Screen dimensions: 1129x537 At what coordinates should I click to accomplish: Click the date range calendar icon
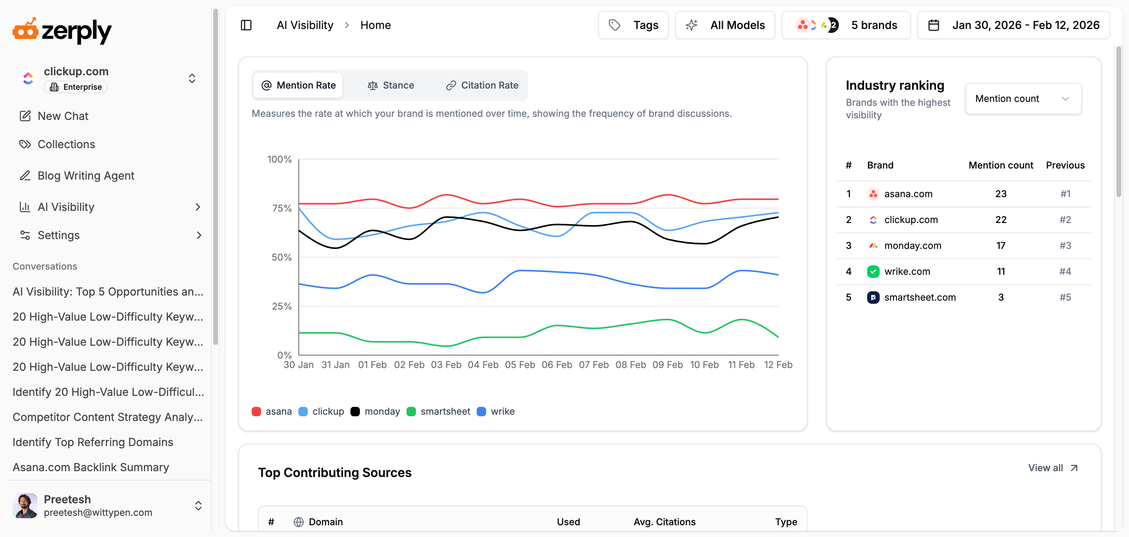933,25
